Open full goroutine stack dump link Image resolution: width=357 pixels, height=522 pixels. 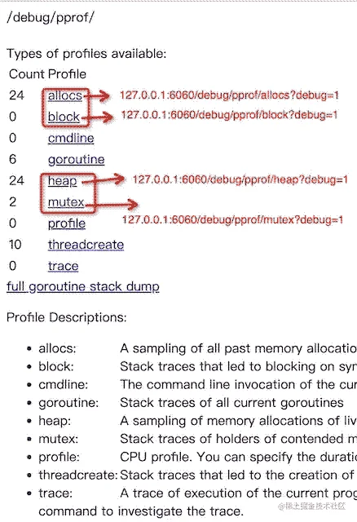point(83,286)
